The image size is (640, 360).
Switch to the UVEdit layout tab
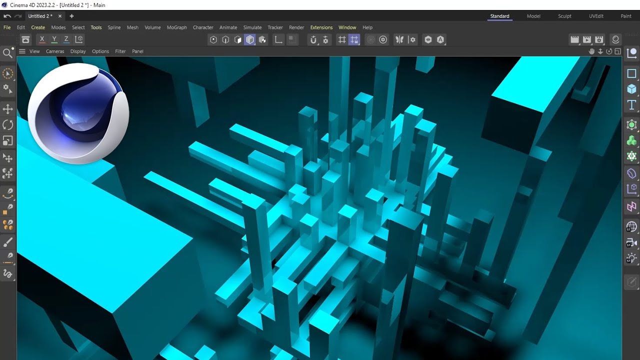pyautogui.click(x=596, y=16)
